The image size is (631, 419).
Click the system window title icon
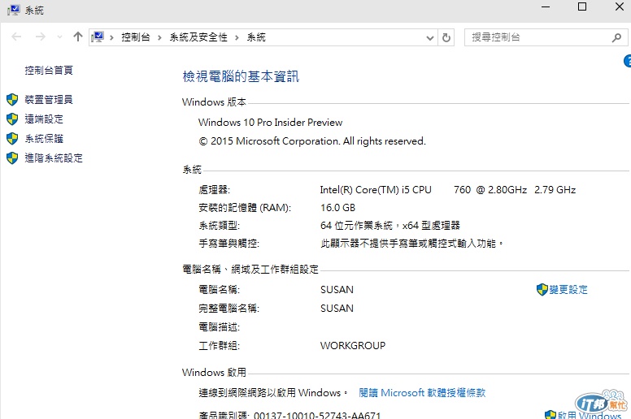click(x=13, y=10)
